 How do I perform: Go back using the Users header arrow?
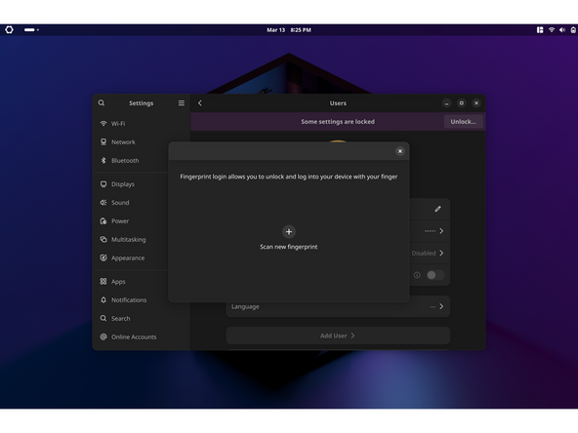click(x=200, y=103)
